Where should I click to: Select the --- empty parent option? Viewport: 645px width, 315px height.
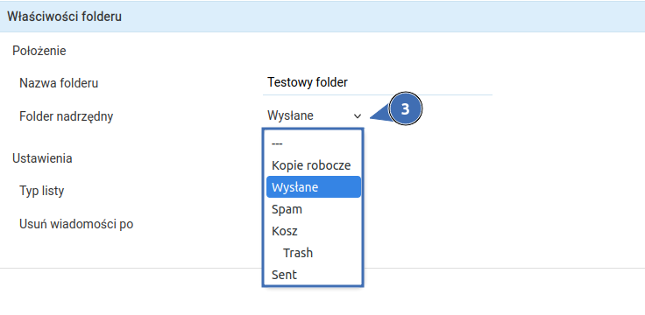click(314, 143)
